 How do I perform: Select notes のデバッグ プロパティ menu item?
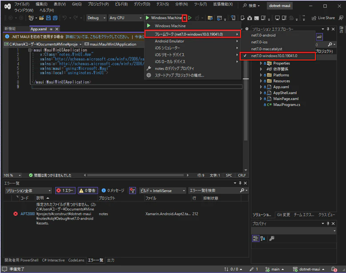pos(193,68)
